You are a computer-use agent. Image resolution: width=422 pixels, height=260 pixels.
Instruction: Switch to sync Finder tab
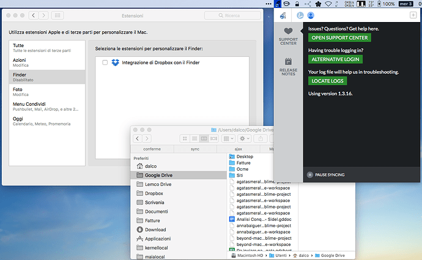click(x=195, y=149)
